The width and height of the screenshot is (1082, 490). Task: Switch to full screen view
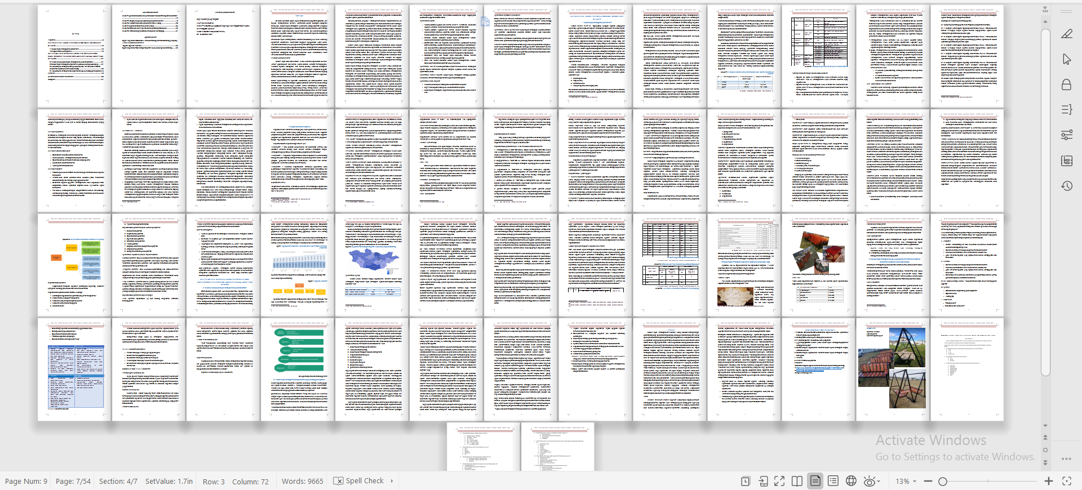[x=779, y=481]
